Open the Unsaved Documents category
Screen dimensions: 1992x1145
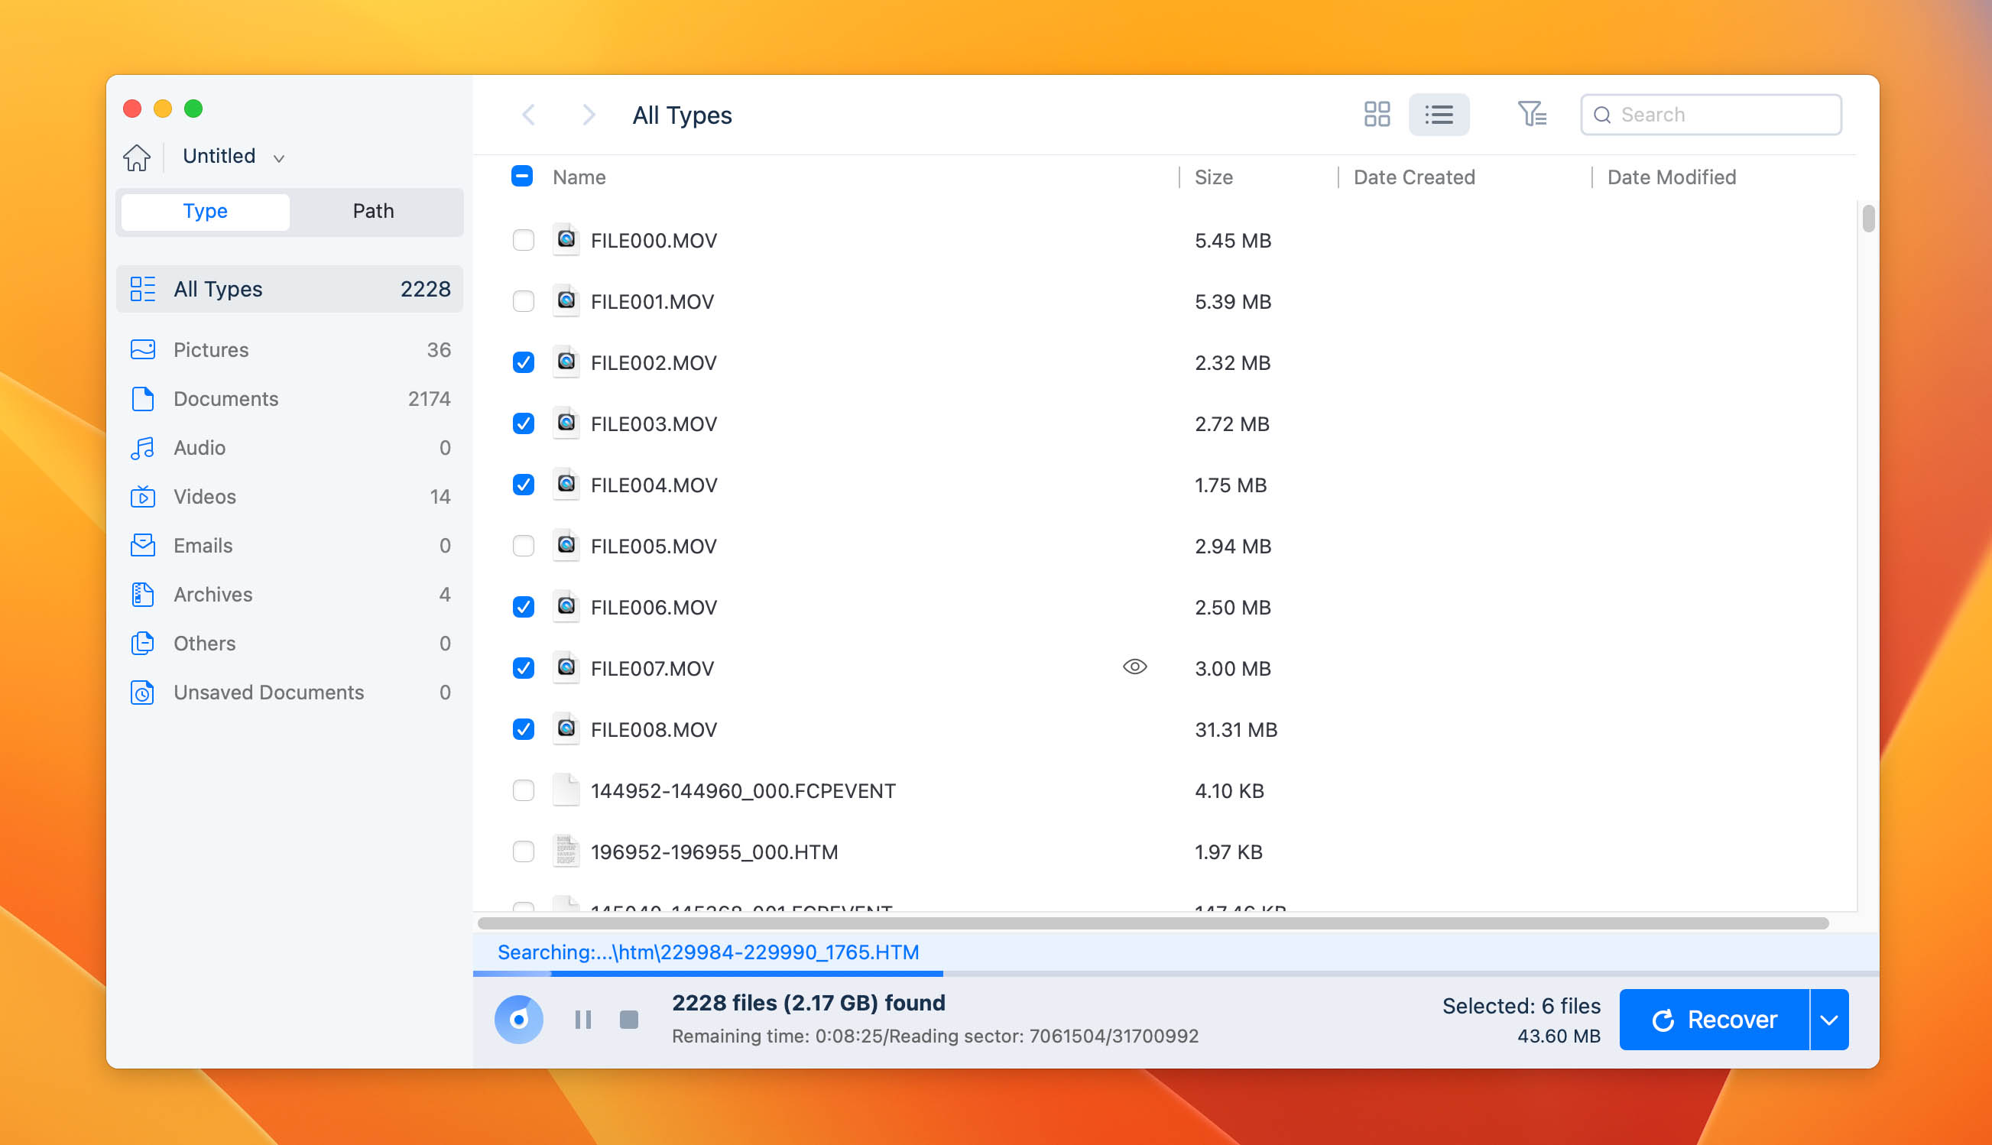pyautogui.click(x=290, y=692)
